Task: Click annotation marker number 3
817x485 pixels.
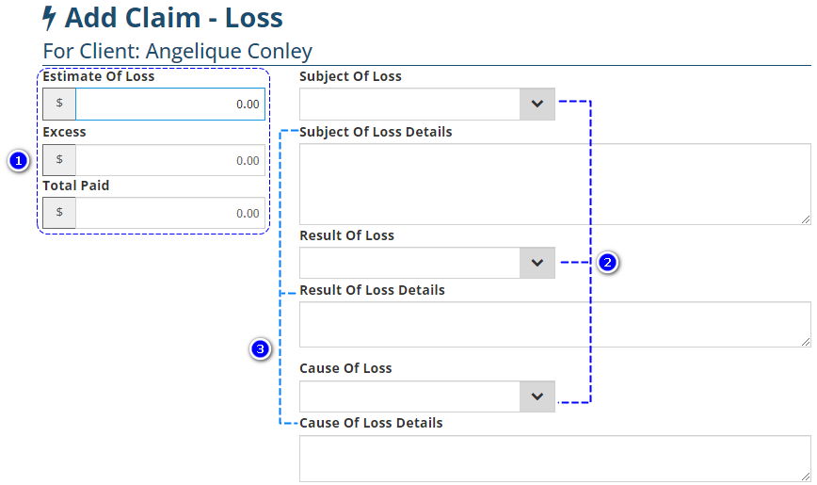Action: point(261,349)
